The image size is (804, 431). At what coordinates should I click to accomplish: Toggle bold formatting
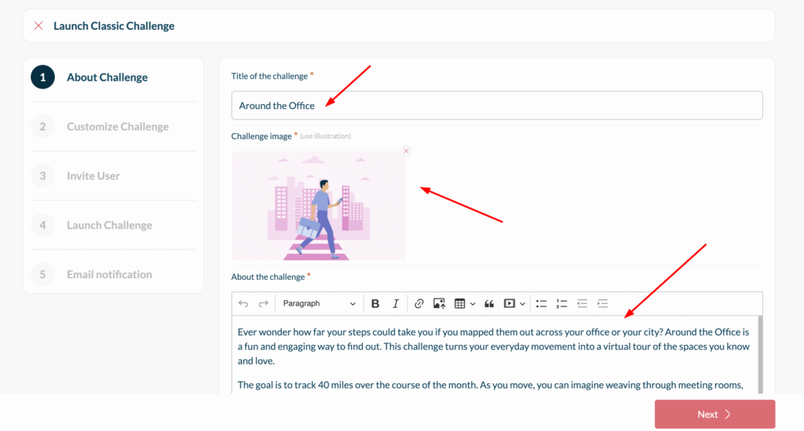(375, 303)
